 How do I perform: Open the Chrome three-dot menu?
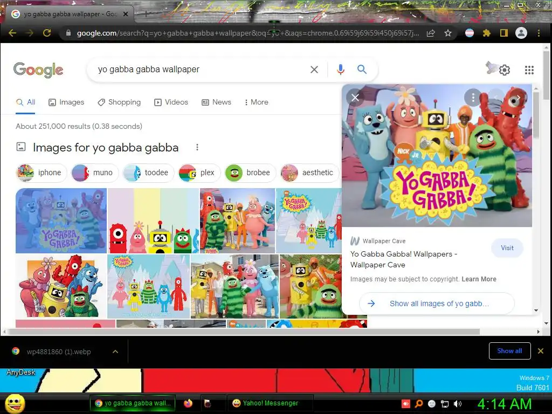tap(539, 33)
